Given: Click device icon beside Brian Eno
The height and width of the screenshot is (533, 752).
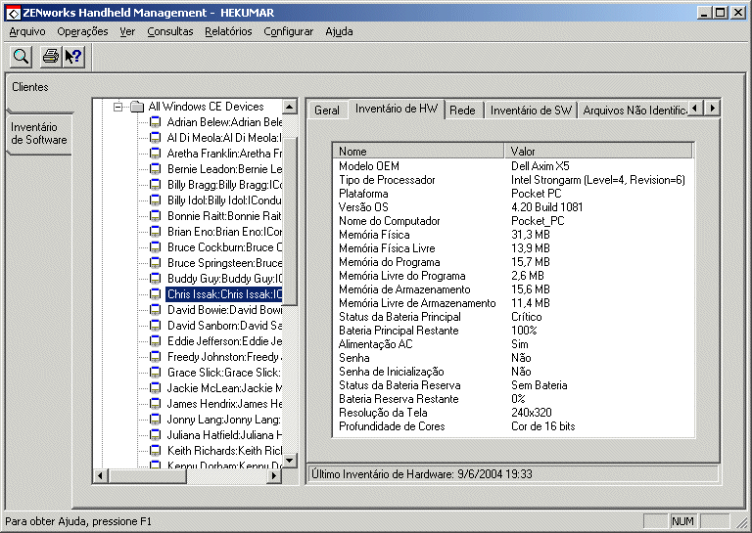Looking at the screenshot, I should (155, 232).
